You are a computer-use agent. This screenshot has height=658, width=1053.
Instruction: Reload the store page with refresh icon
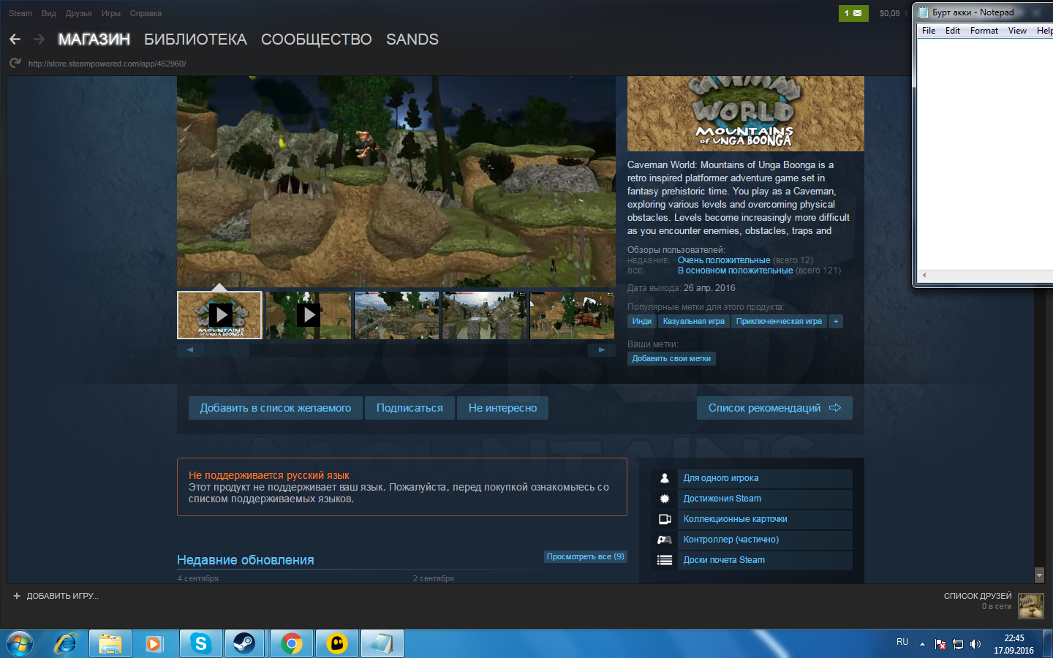[x=15, y=64]
